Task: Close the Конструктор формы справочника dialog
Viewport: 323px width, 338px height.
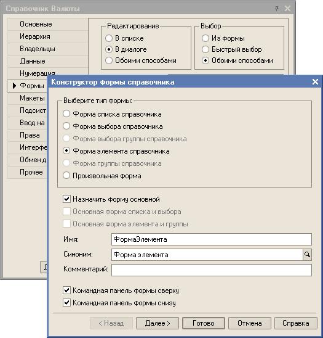Action: pos(315,81)
